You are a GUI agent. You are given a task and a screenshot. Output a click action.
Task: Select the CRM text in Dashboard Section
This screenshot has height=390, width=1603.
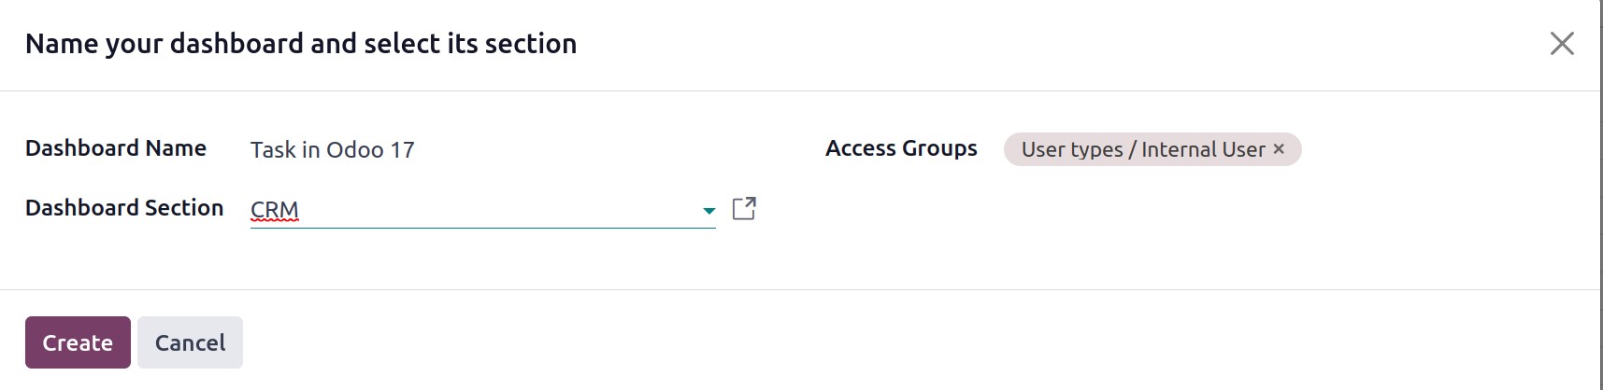coord(275,210)
